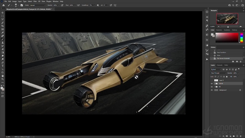Click the hue slider in Color panel

[241, 37]
